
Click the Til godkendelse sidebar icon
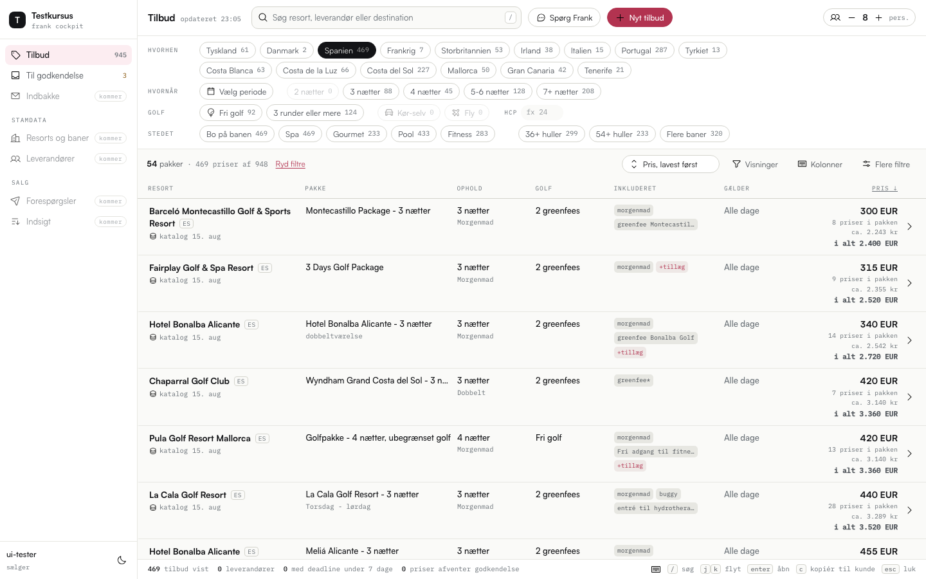[16, 76]
